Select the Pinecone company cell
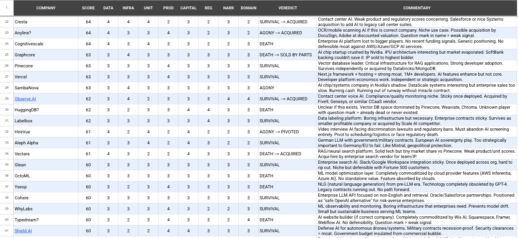 click(x=46, y=66)
